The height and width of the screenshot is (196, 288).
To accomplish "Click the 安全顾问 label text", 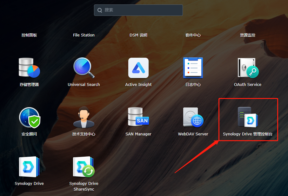I will [29, 134].
